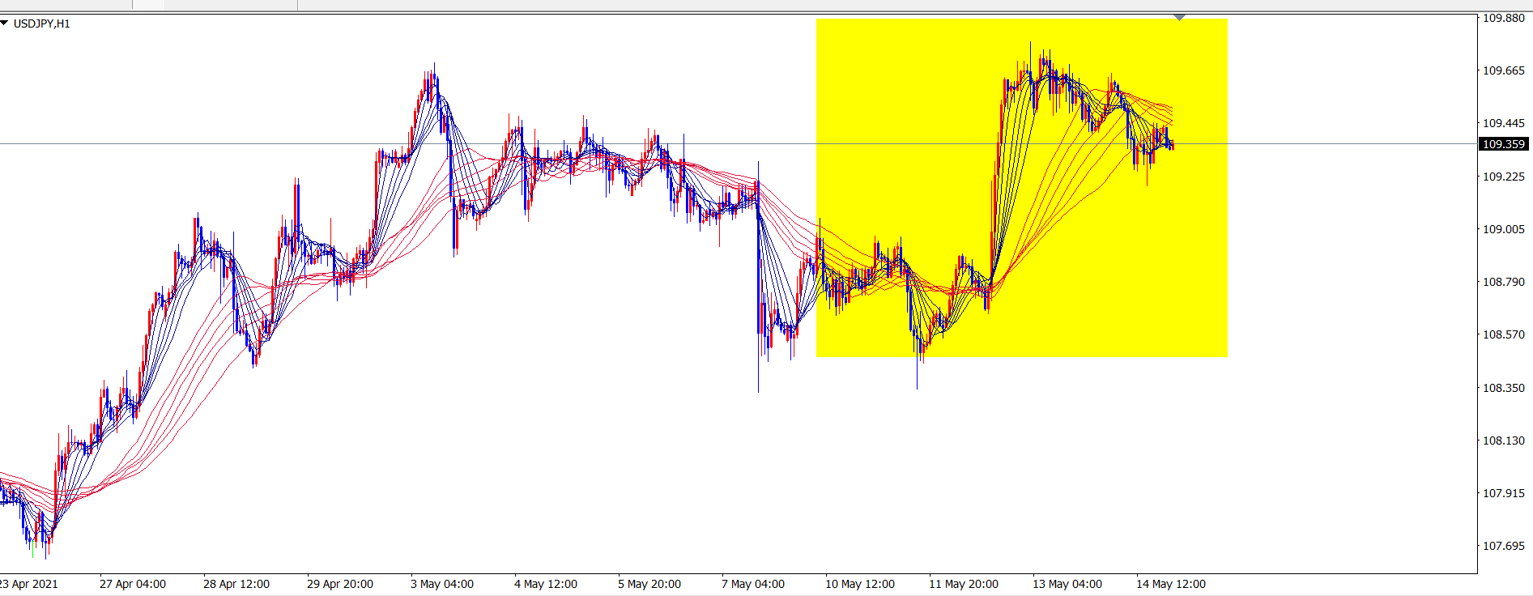Click the 109.880 price scale label
Viewport: 1533px width, 596px height.
click(1504, 18)
